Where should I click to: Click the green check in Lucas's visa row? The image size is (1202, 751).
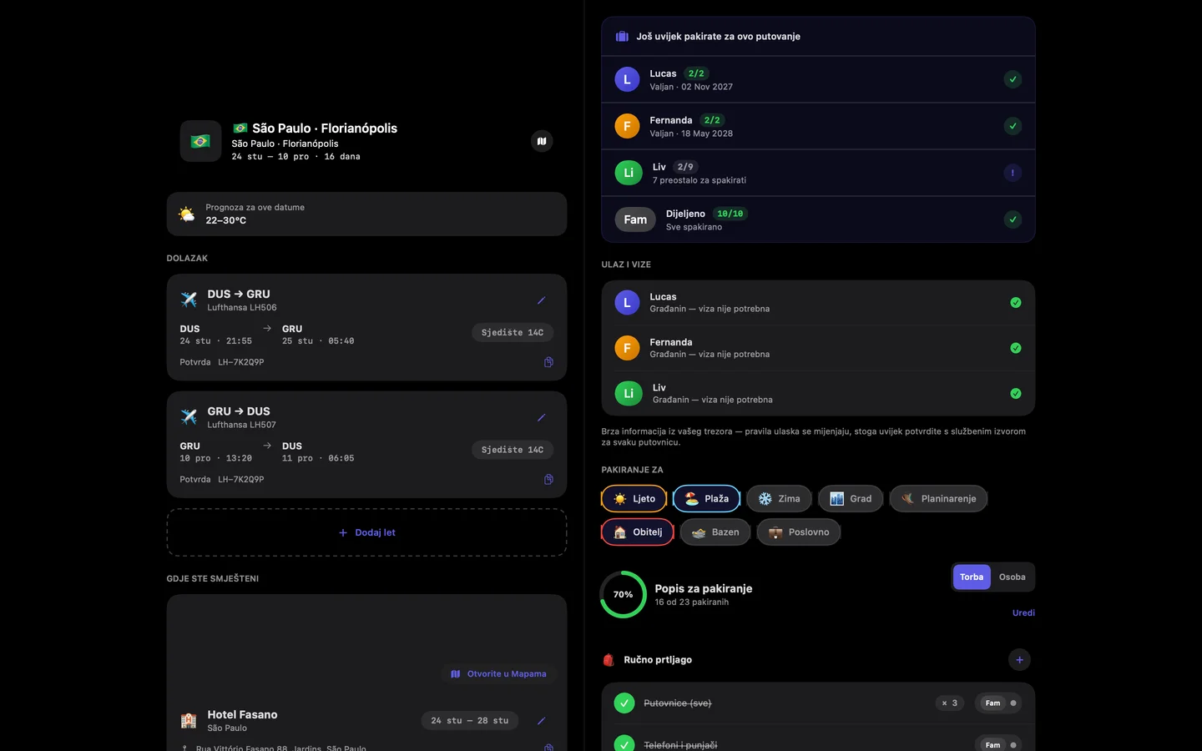(x=1016, y=303)
